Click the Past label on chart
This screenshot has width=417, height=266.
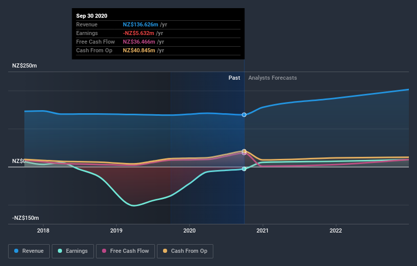coord(234,78)
